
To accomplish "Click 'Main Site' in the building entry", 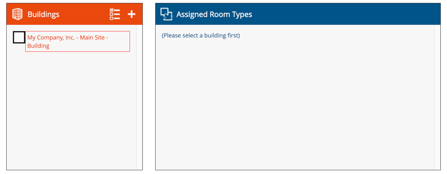I will click(94, 37).
